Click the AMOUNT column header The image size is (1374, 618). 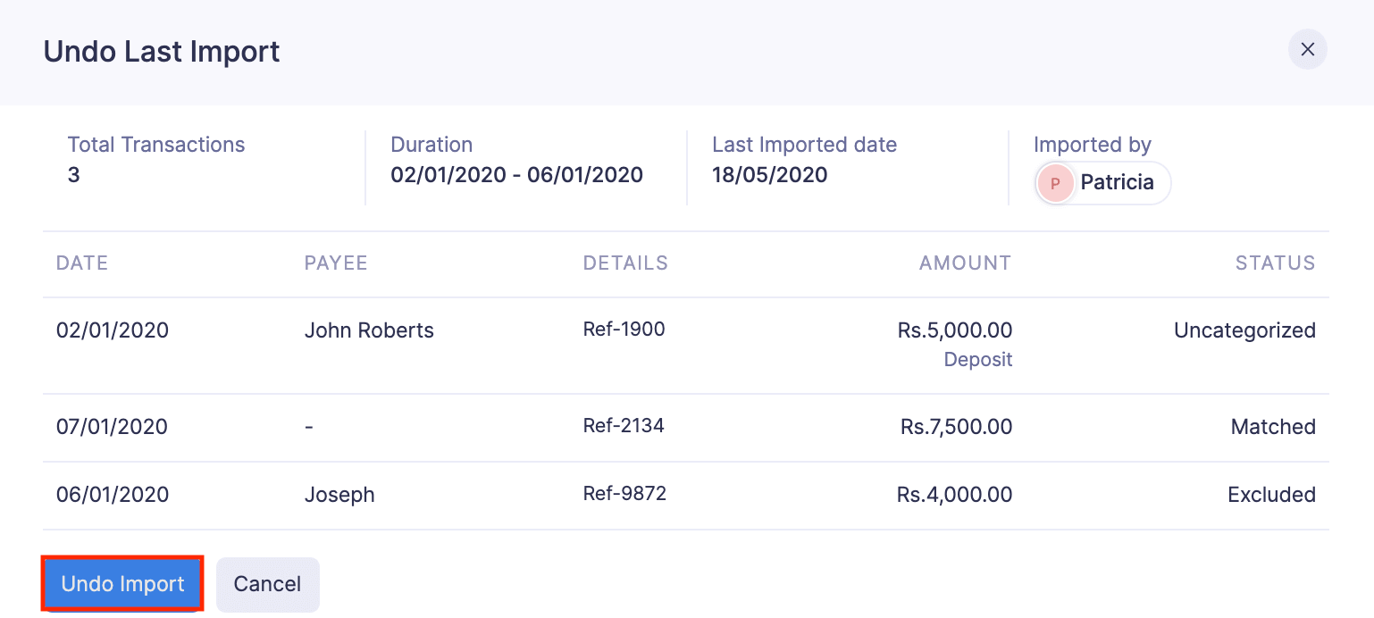tap(965, 263)
